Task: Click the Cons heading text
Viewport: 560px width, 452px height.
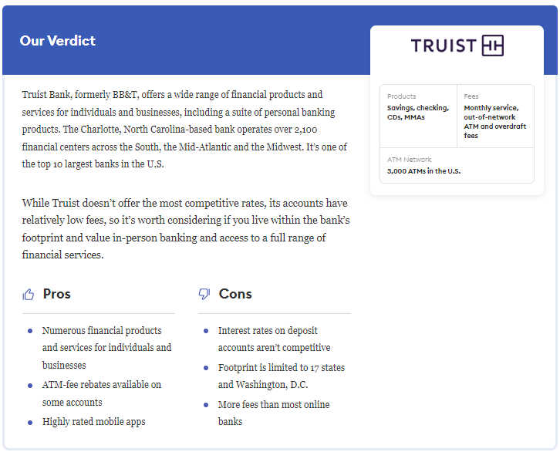Action: (x=235, y=294)
